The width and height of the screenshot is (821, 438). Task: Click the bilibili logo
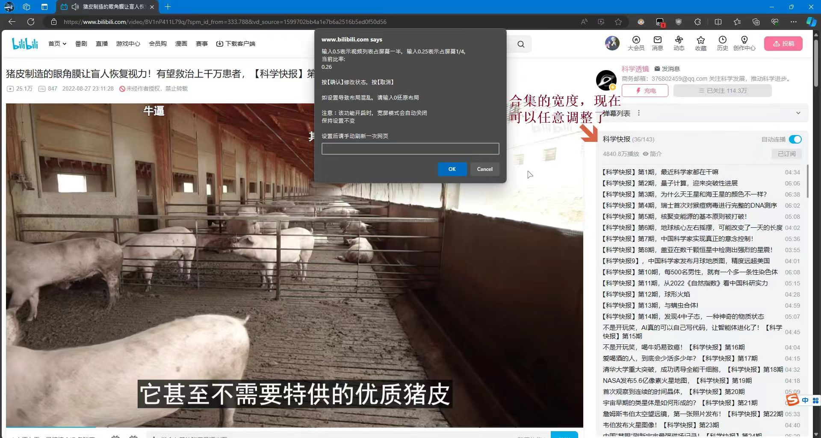[x=25, y=44]
